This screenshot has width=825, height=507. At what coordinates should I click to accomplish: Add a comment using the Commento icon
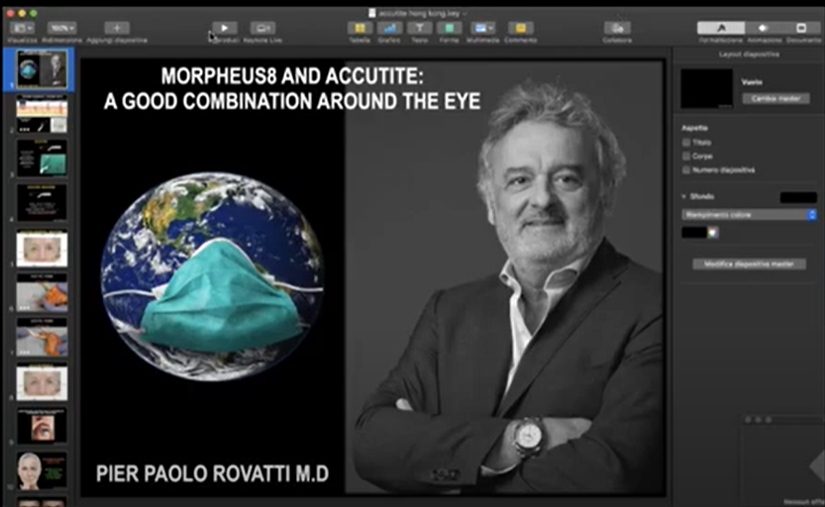(520, 28)
